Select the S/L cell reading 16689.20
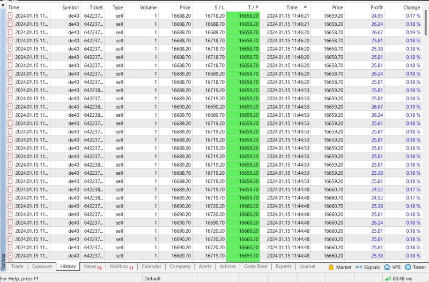The width and height of the screenshot is (429, 282). [x=215, y=74]
